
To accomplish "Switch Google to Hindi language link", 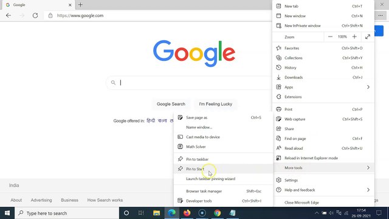I will [x=151, y=120].
